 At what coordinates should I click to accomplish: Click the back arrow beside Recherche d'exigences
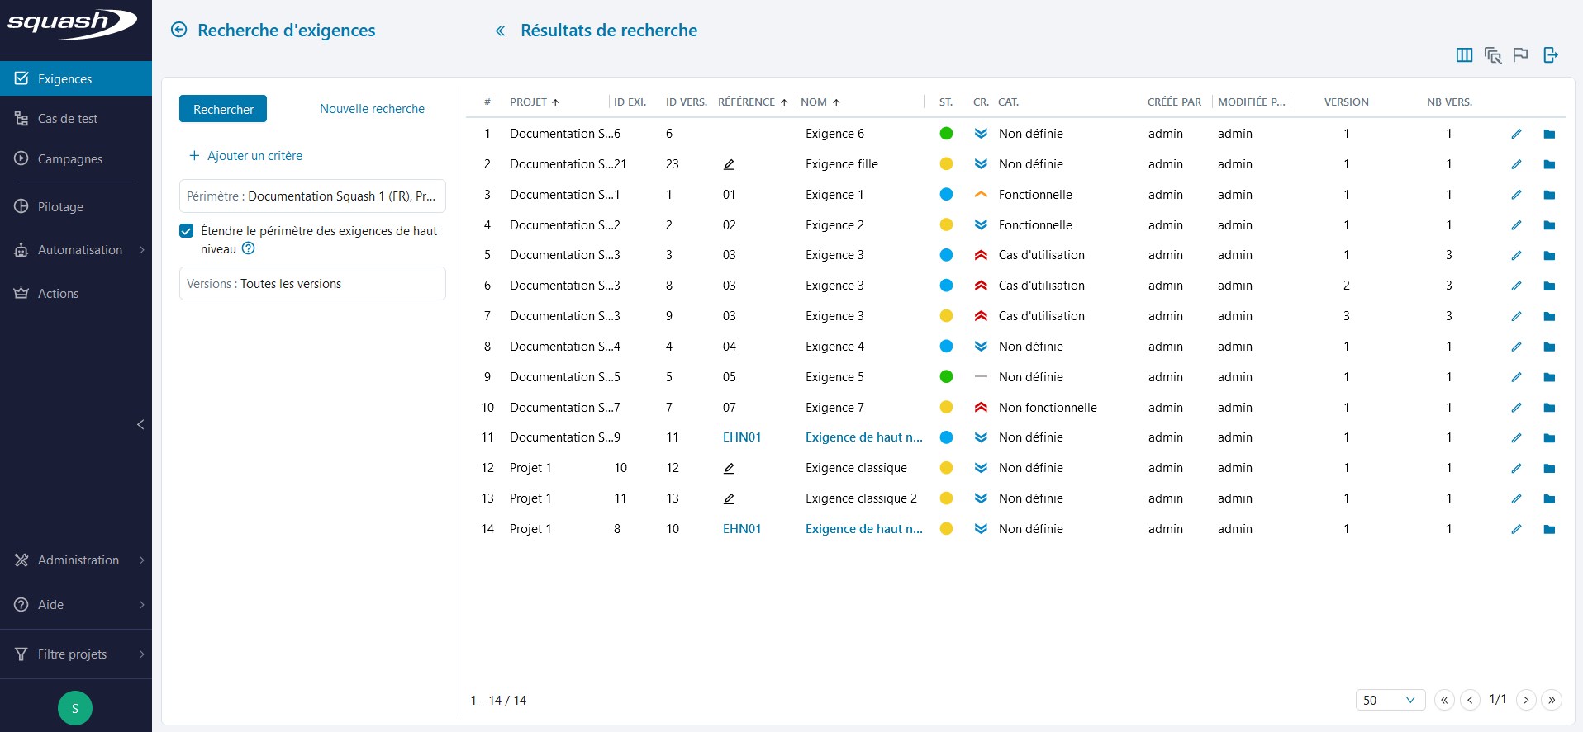pyautogui.click(x=178, y=31)
